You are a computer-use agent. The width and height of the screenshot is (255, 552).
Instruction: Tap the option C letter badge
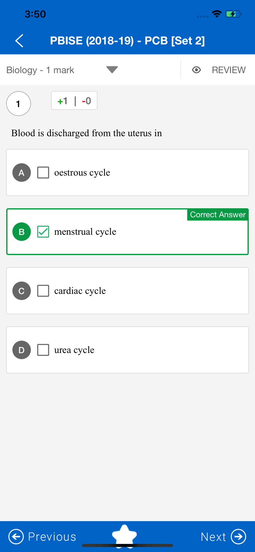pos(22,291)
